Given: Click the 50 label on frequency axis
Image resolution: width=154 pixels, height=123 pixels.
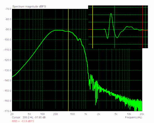Looking at the screenshot, I should 29,114.
